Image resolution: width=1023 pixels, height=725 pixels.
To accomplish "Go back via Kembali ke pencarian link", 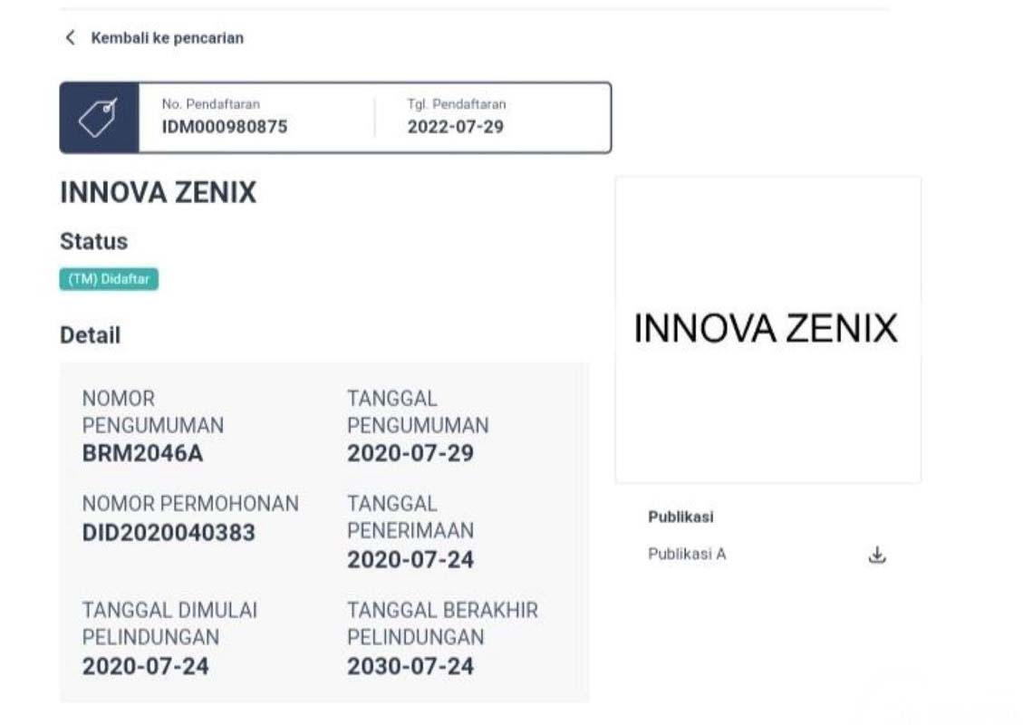I will [167, 38].
